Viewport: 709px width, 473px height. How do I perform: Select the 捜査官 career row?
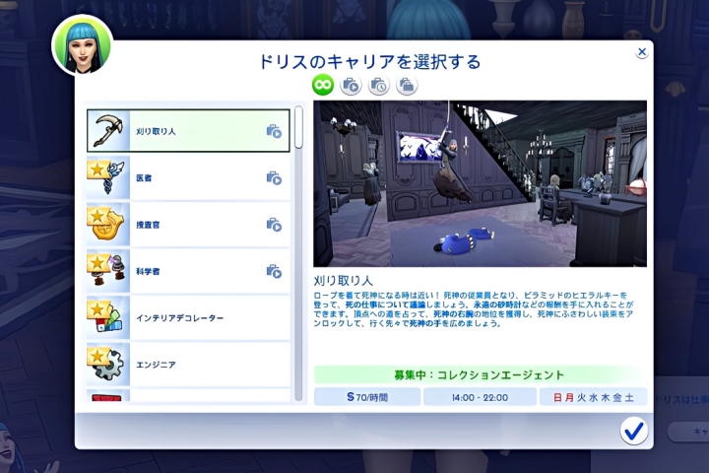[188, 225]
